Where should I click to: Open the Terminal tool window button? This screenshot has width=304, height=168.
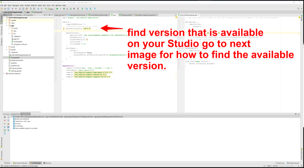[47, 163]
